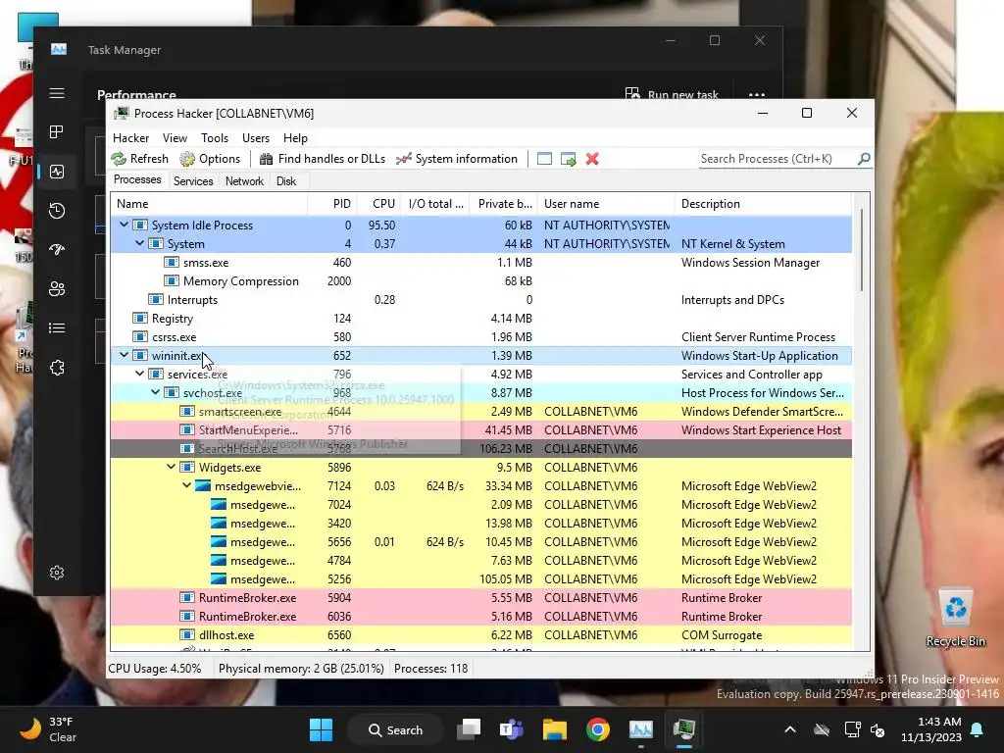
Task: Switch to the Disk tab
Action: click(286, 181)
